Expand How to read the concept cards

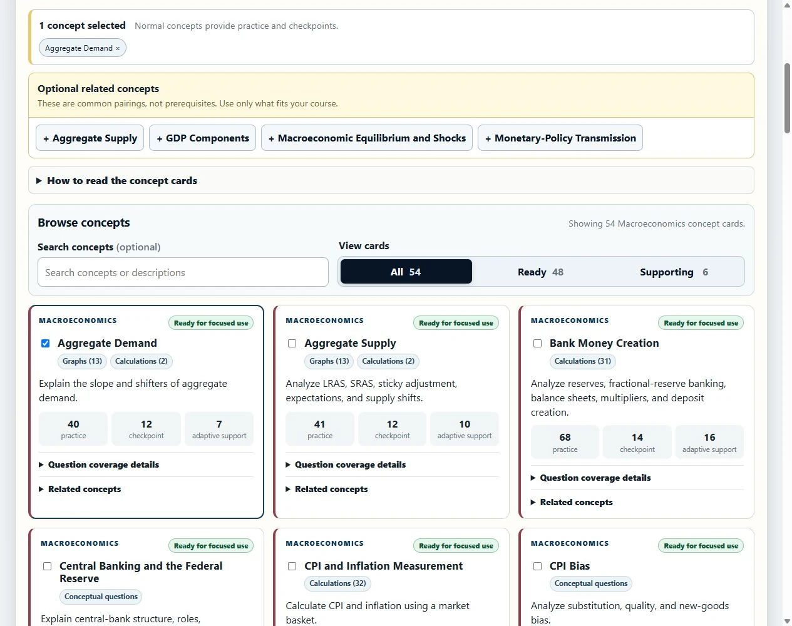point(391,180)
